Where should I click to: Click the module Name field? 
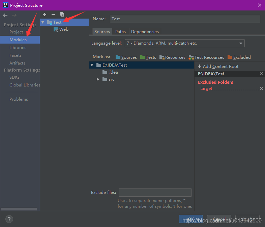point(185,19)
